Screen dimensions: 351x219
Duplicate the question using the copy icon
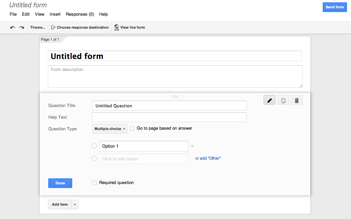(x=283, y=100)
